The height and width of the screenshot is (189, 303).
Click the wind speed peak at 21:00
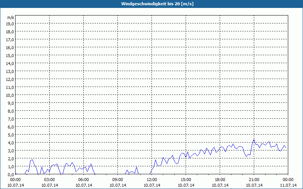[x=254, y=140]
